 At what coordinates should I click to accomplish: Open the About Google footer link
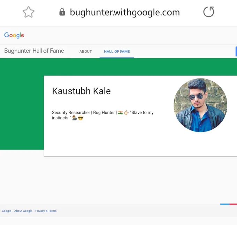click(x=23, y=211)
